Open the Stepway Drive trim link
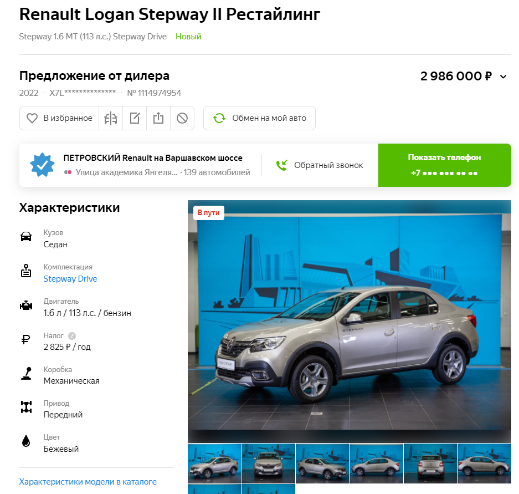The width and height of the screenshot is (519, 494). tap(70, 279)
